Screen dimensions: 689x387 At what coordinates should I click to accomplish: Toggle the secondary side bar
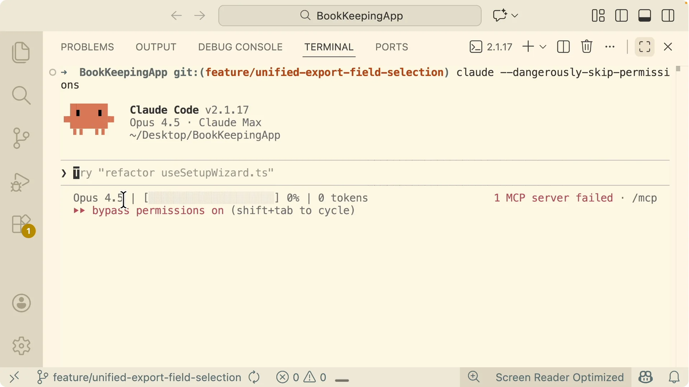(x=668, y=15)
